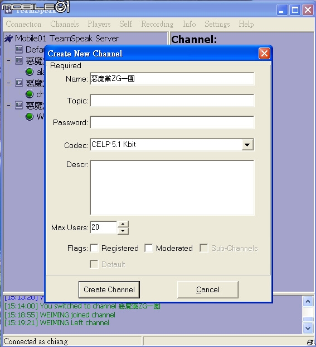
Task: Enable the Registered flag checkbox
Action: [94, 248]
